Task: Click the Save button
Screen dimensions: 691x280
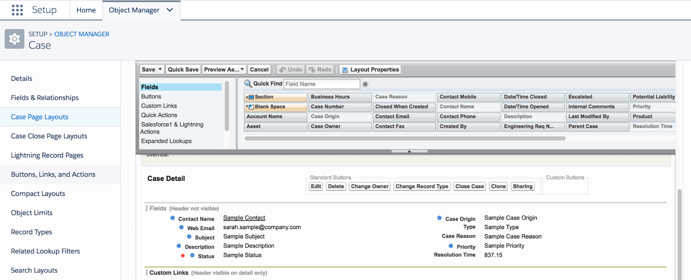Action: pos(148,69)
